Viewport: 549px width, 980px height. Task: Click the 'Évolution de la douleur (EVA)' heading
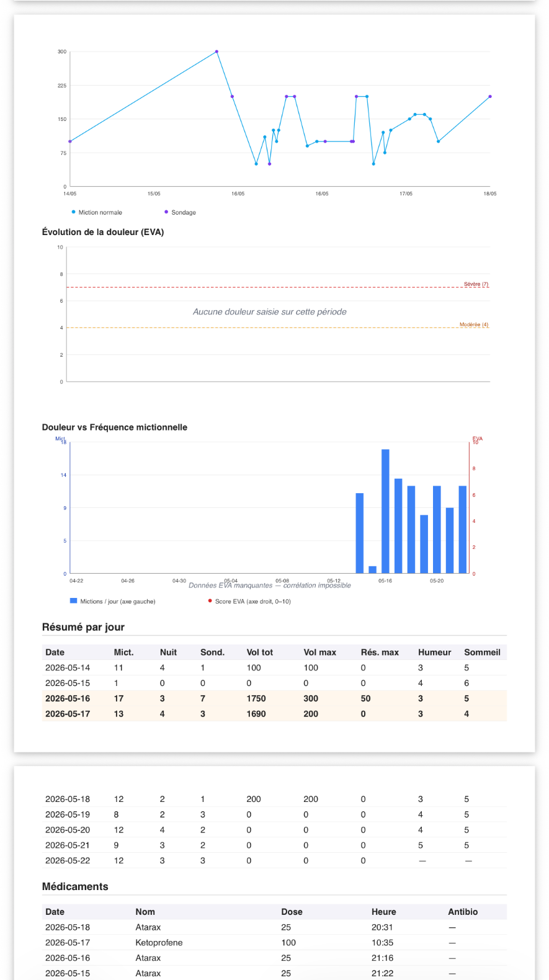(103, 232)
